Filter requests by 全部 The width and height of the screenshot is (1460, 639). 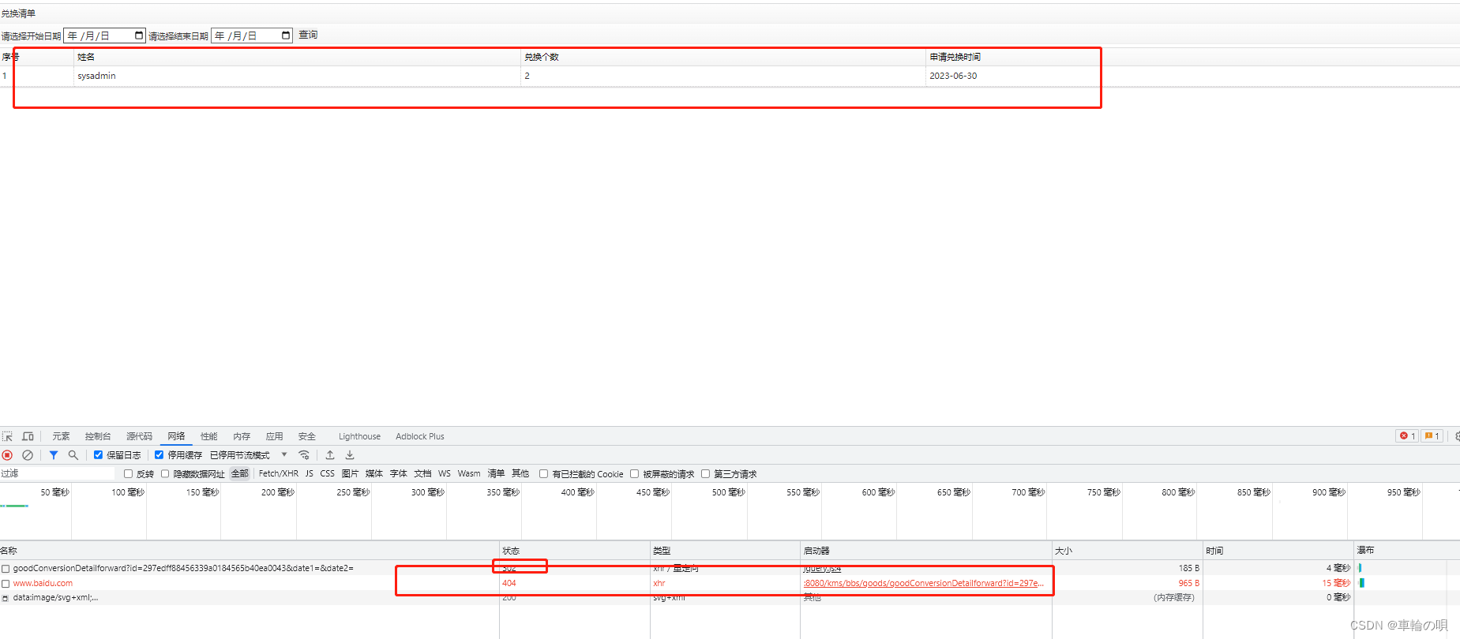(x=239, y=474)
